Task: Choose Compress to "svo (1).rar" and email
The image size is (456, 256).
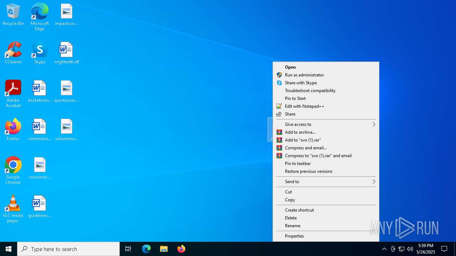Action: [326, 156]
